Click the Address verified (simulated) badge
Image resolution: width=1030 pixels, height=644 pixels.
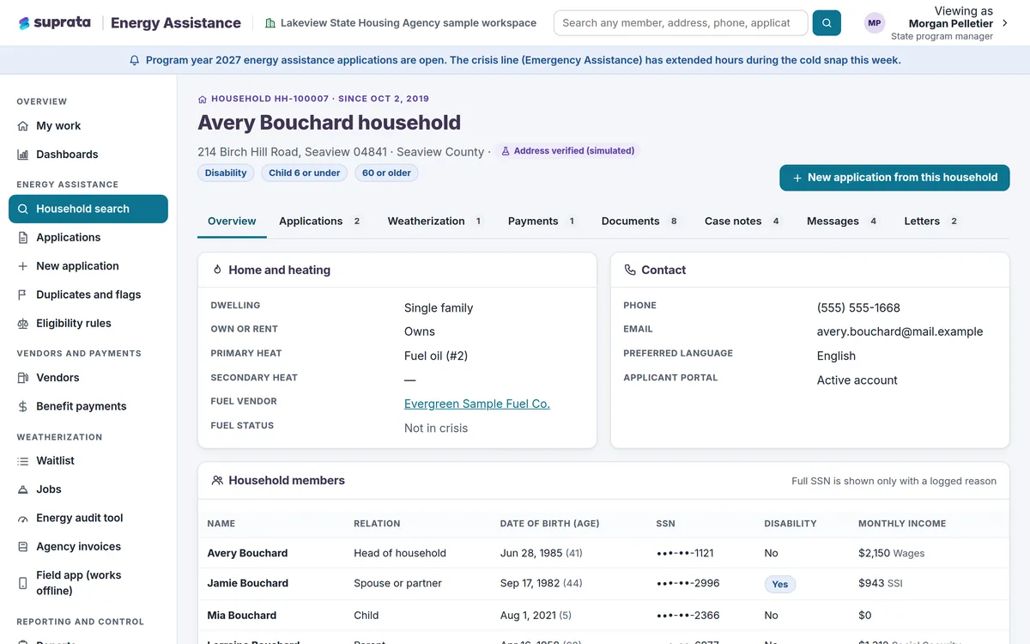(x=567, y=151)
